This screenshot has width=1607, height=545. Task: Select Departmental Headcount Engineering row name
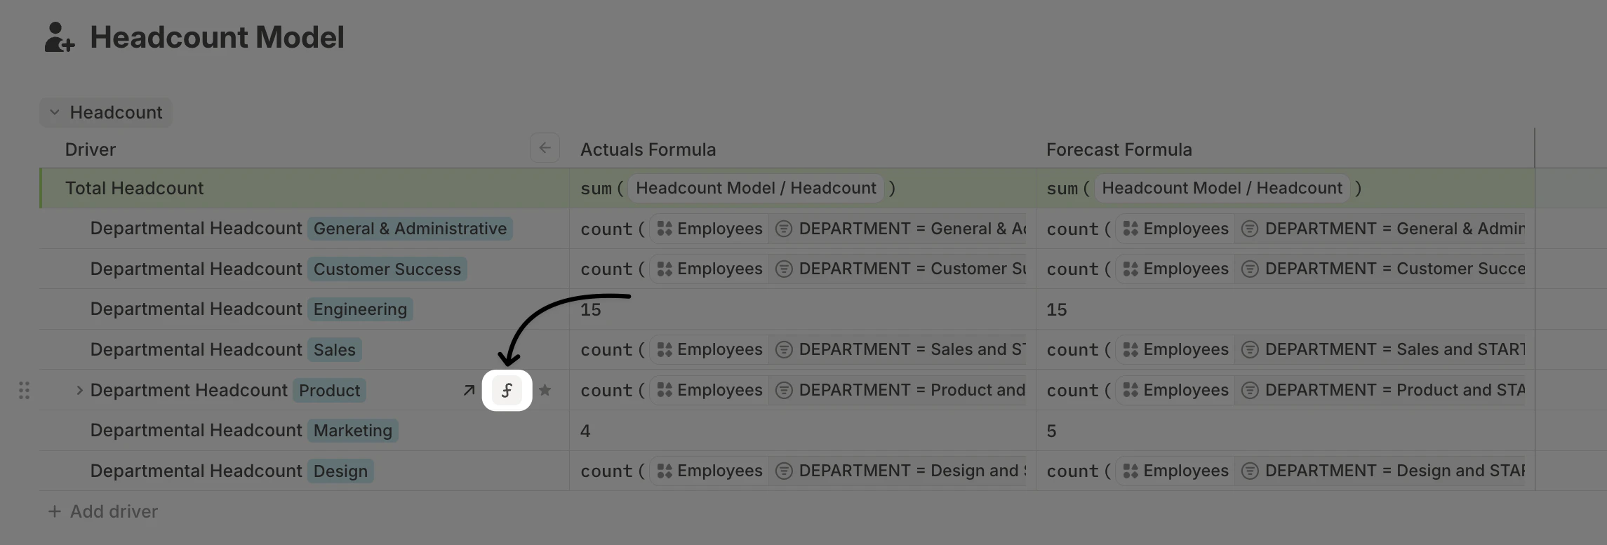[x=196, y=309]
